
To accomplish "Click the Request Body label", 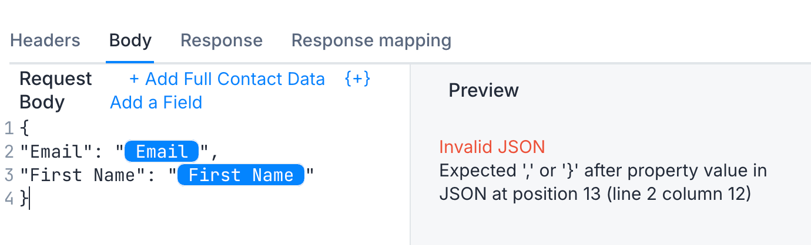I will point(56,90).
